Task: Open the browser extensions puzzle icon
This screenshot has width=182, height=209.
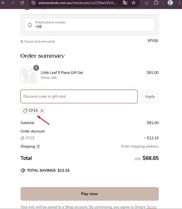Action: point(156,3)
